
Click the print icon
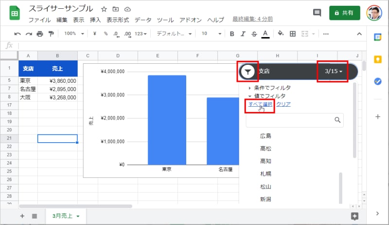point(40,34)
